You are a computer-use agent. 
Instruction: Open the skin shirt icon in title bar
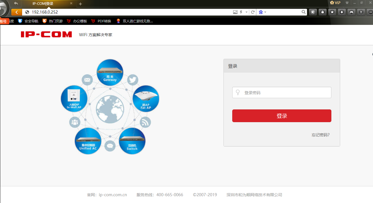click(347, 3)
